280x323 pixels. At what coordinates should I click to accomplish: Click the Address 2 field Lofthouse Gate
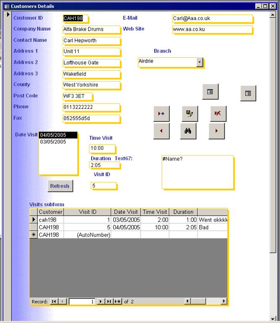[x=91, y=63]
